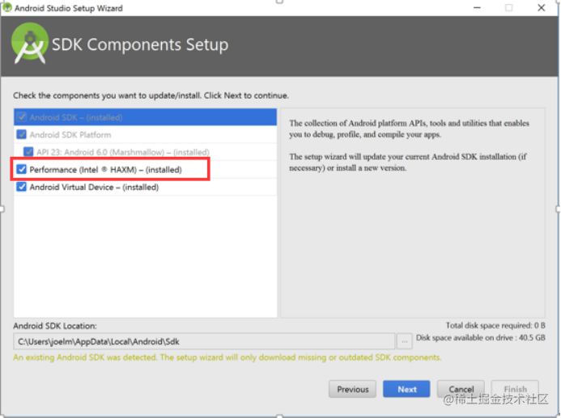Select the API 23 Marshmallow child row

pyautogui.click(x=145, y=152)
